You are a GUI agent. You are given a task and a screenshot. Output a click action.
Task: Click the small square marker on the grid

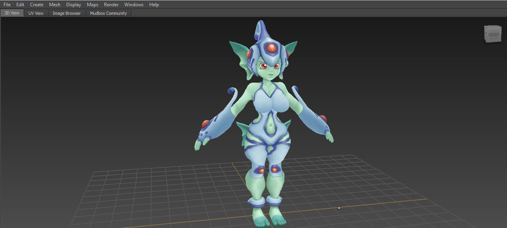tap(339, 208)
